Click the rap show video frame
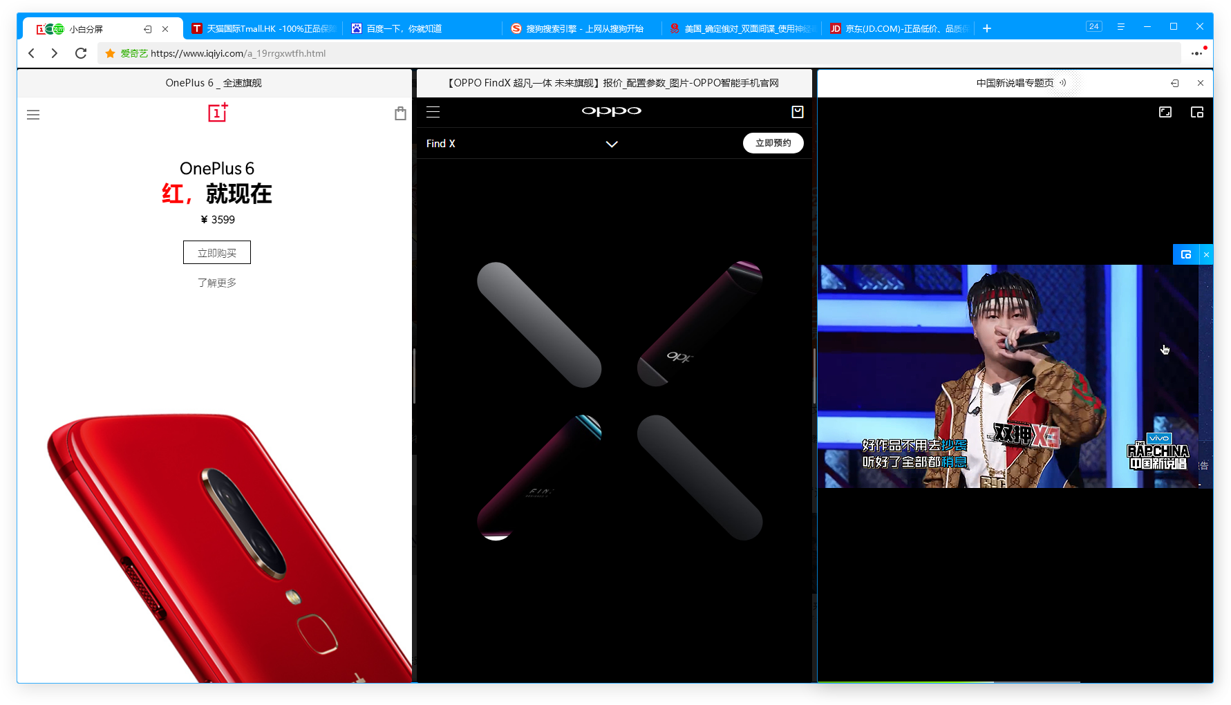 pos(1015,376)
